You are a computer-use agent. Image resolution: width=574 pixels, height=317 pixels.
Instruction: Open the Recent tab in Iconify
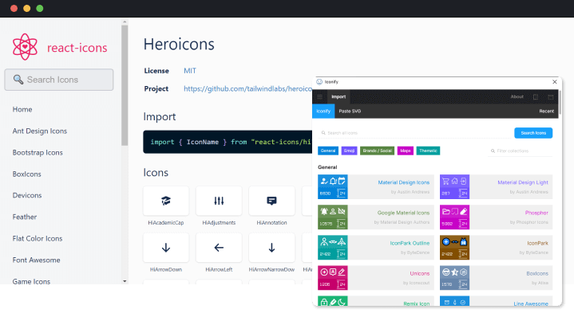pyautogui.click(x=546, y=111)
